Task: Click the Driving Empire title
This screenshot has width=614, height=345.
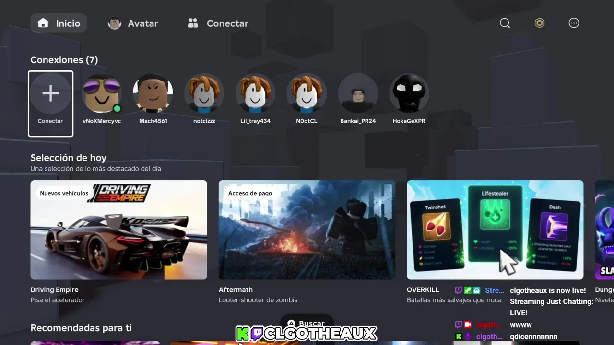Action: 54,290
